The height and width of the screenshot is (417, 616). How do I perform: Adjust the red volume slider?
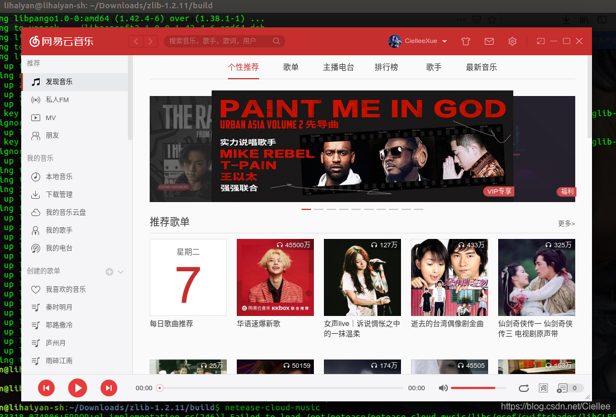479,388
